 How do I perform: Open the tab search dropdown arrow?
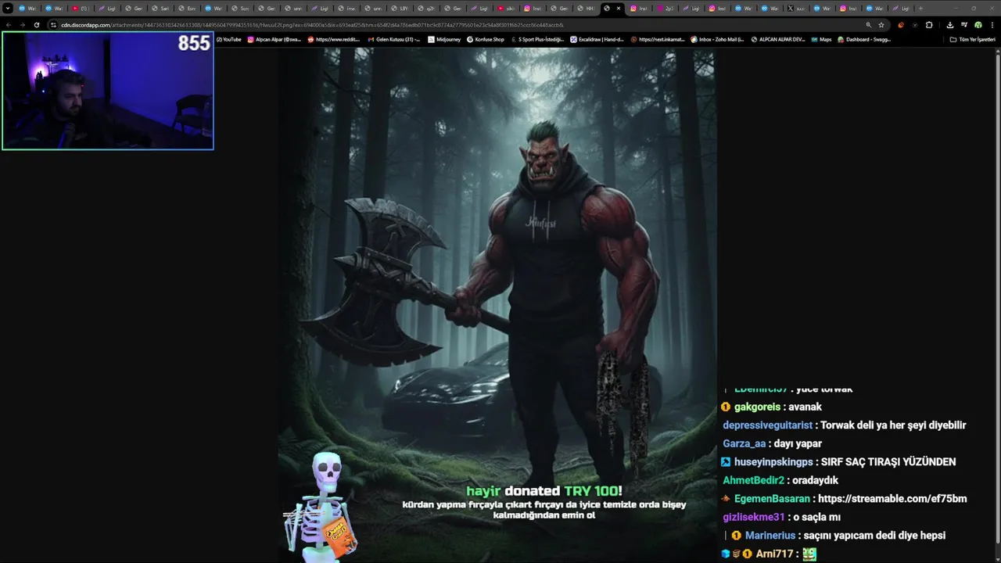(8, 8)
